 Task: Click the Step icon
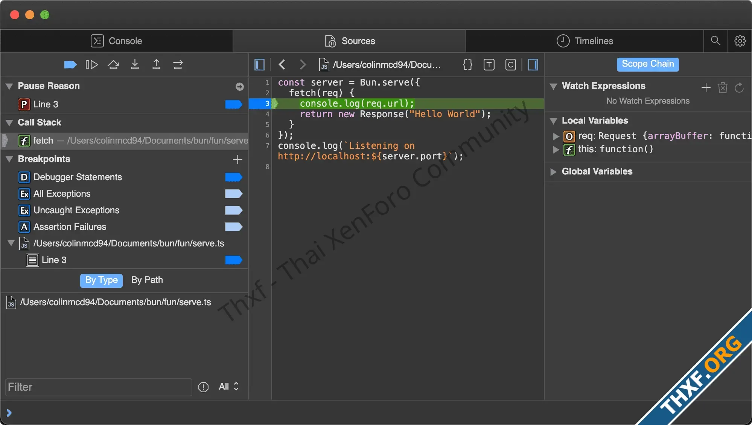[x=113, y=65]
